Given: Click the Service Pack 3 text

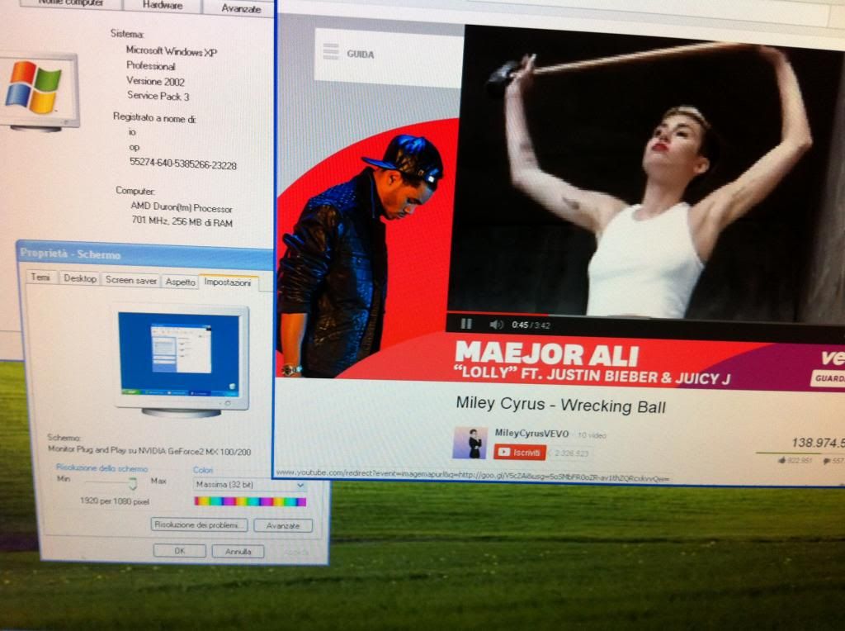Looking at the screenshot, I should click(x=158, y=96).
